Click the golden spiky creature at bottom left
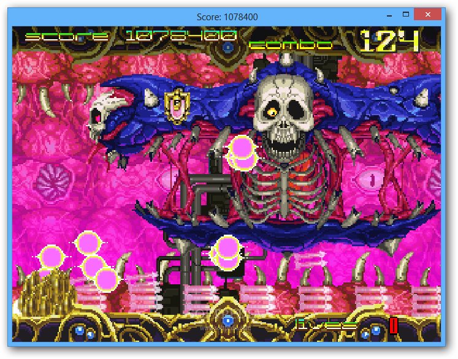The height and width of the screenshot is (359, 458). (x=47, y=292)
